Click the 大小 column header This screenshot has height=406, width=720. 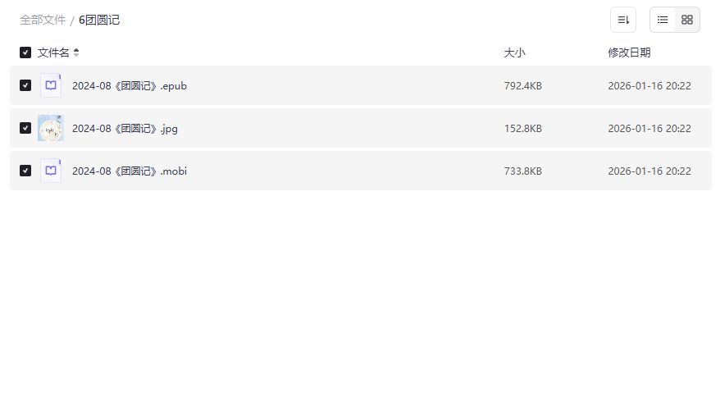pyautogui.click(x=514, y=52)
